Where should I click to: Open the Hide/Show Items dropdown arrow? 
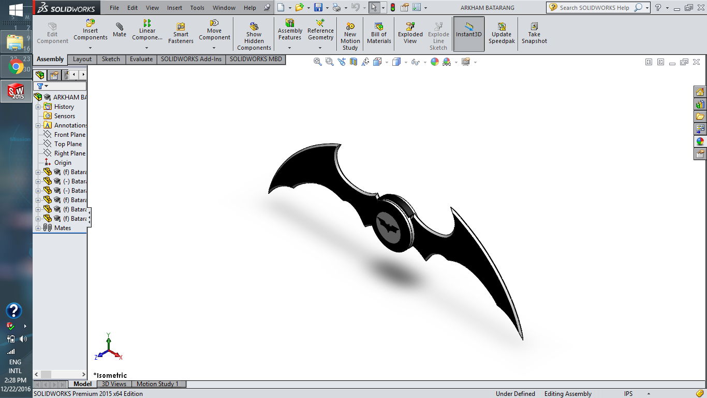tap(425, 62)
